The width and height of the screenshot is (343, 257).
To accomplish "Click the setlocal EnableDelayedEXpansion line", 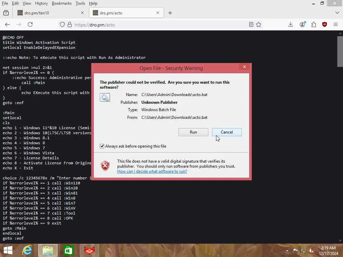I will click(39, 48).
